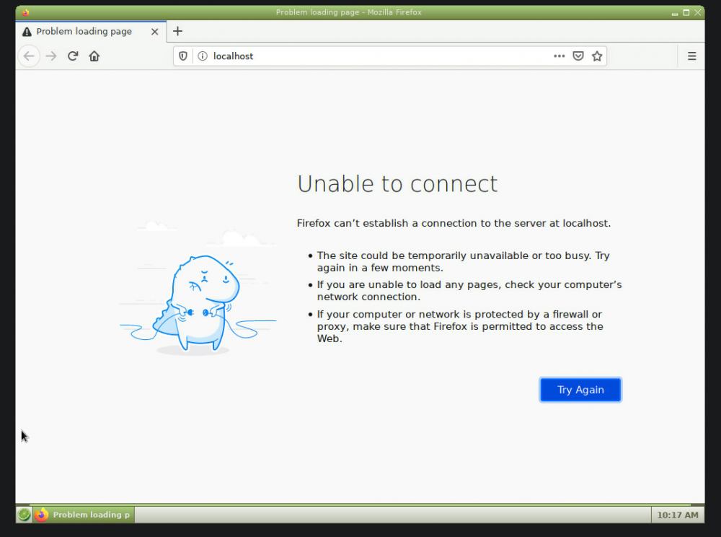721x537 pixels.
Task: Go back one page with the back arrow
Action: tap(29, 56)
